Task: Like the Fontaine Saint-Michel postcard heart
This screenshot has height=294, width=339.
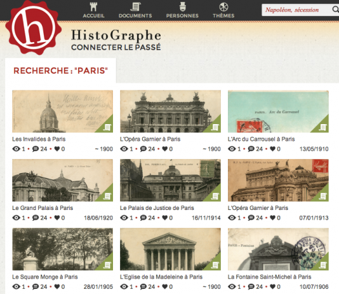Action: tap(272, 286)
